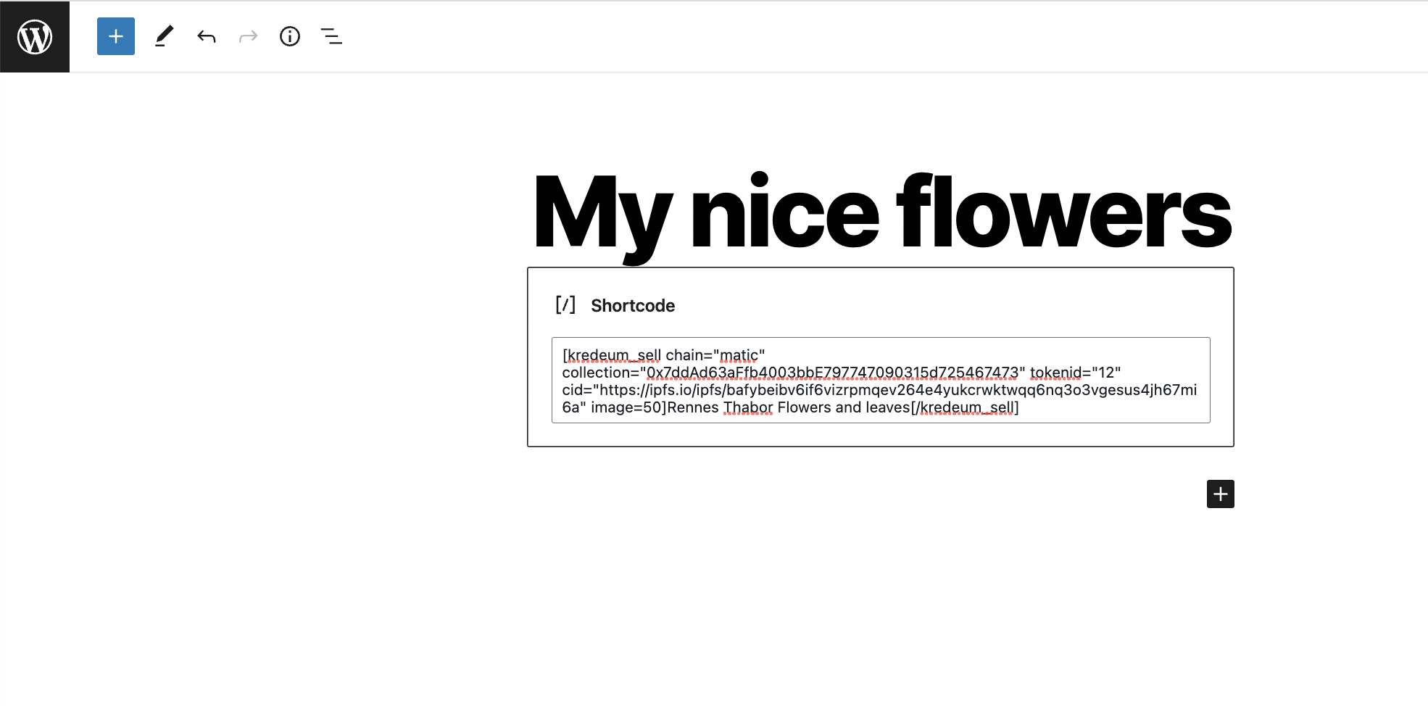
Task: Undo the last change
Action: pos(207,36)
